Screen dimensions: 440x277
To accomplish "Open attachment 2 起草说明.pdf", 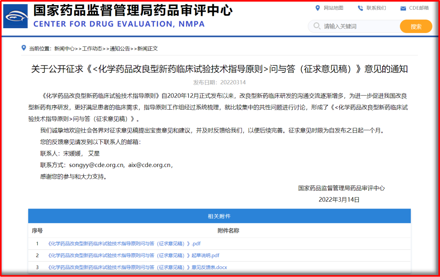I will [133, 255].
